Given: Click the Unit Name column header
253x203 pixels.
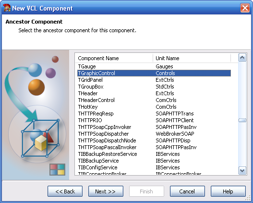Looking at the screenshot, I should pyautogui.click(x=192, y=58).
